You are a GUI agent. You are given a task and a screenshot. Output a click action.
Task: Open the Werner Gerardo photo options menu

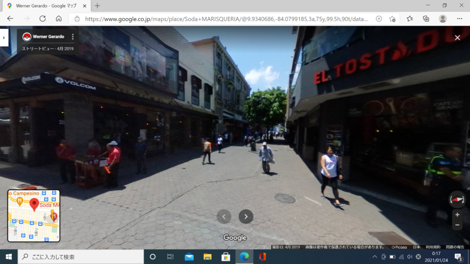click(73, 37)
